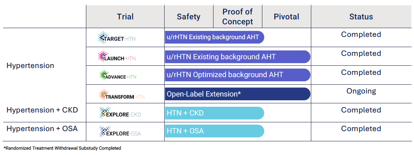Screen dimensions: 414x155
Task: Click the LAUNCH-HTN trial logo
Action: point(117,57)
